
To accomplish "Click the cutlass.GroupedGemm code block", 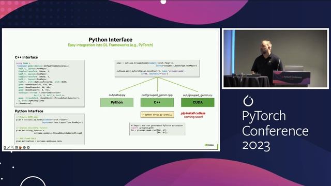I will point(157,68).
